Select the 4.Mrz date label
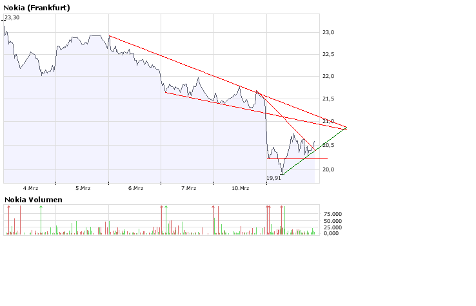Screen dimensions: 476x306 click(31, 188)
